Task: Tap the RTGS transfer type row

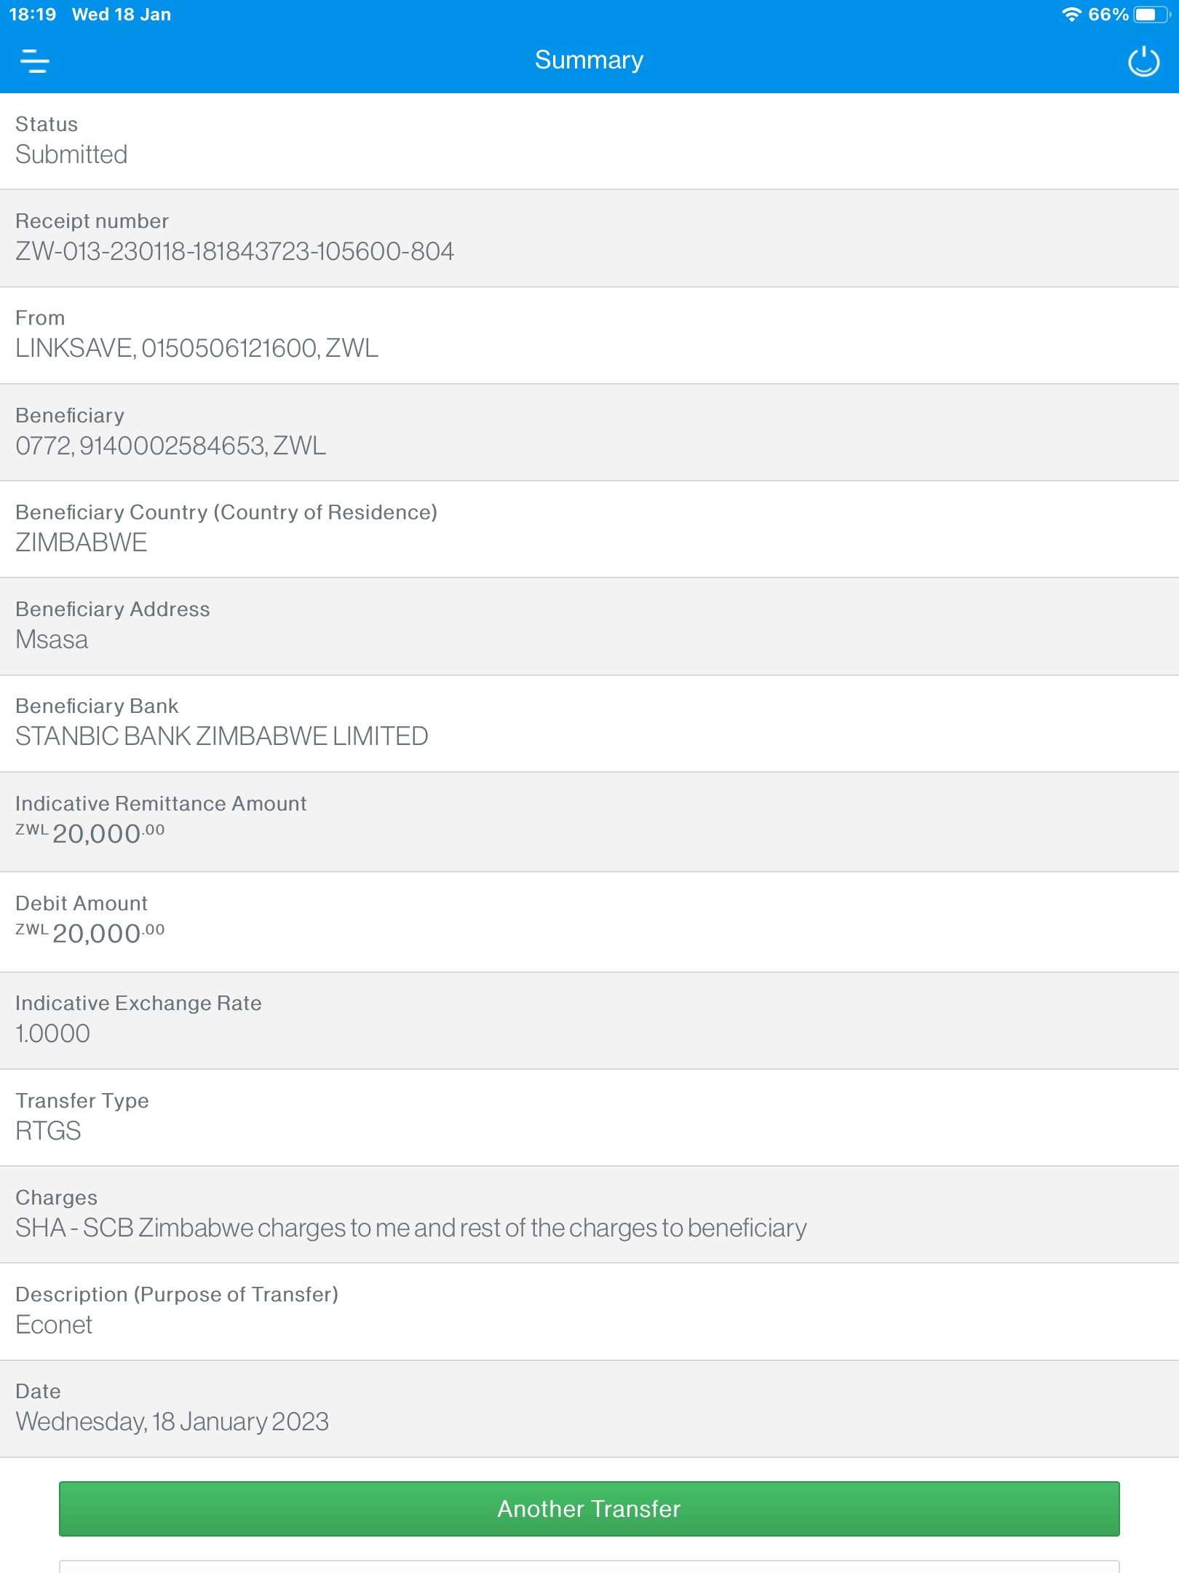Action: pyautogui.click(x=589, y=1118)
